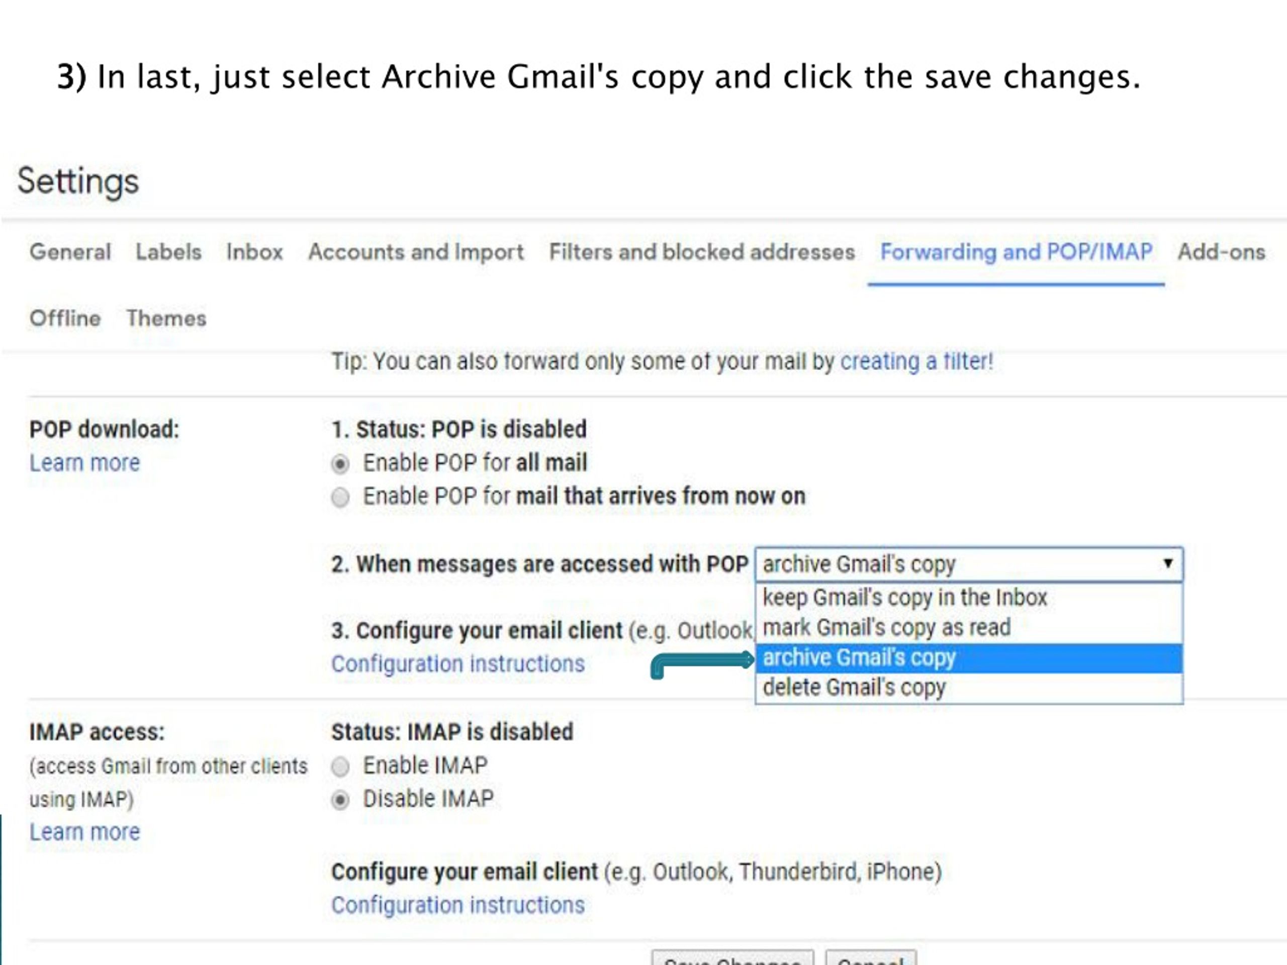The height and width of the screenshot is (965, 1287).
Task: Open the creating a filter link
Action: (917, 361)
